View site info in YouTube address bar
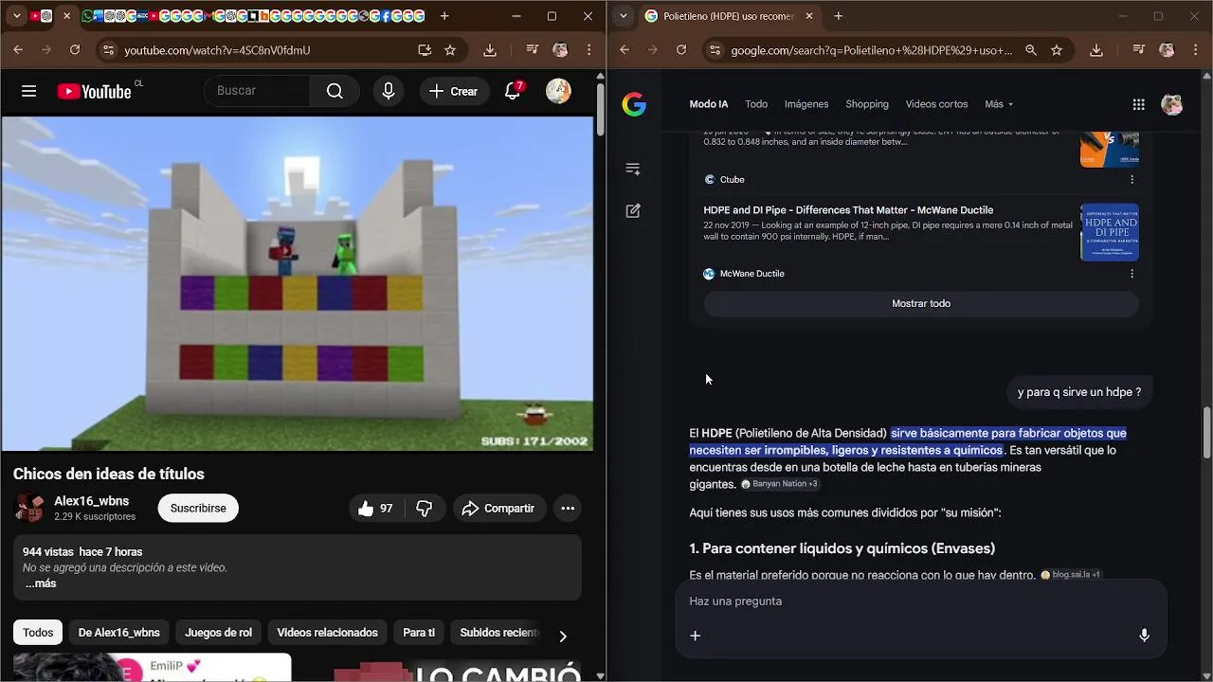 click(x=107, y=50)
